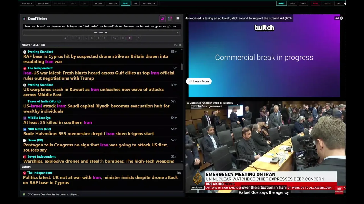Open Pentagon tells Congress headline

pos(96,148)
